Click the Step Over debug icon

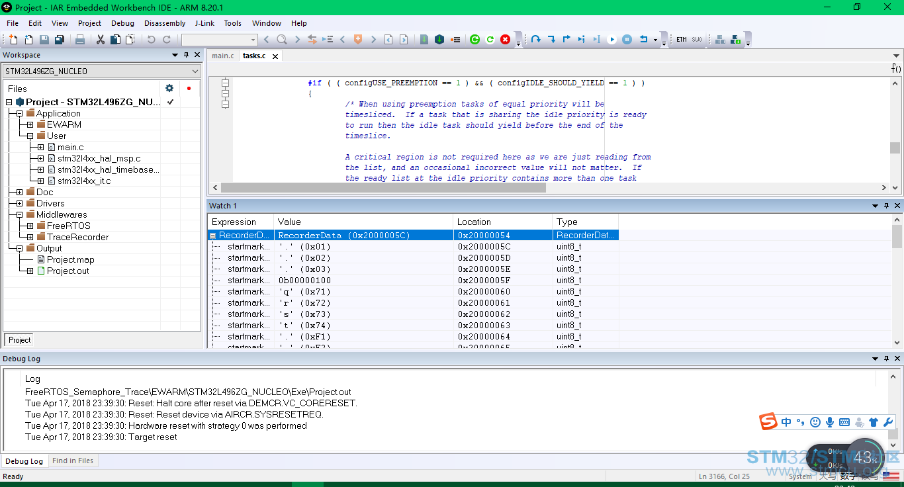pyautogui.click(x=536, y=40)
